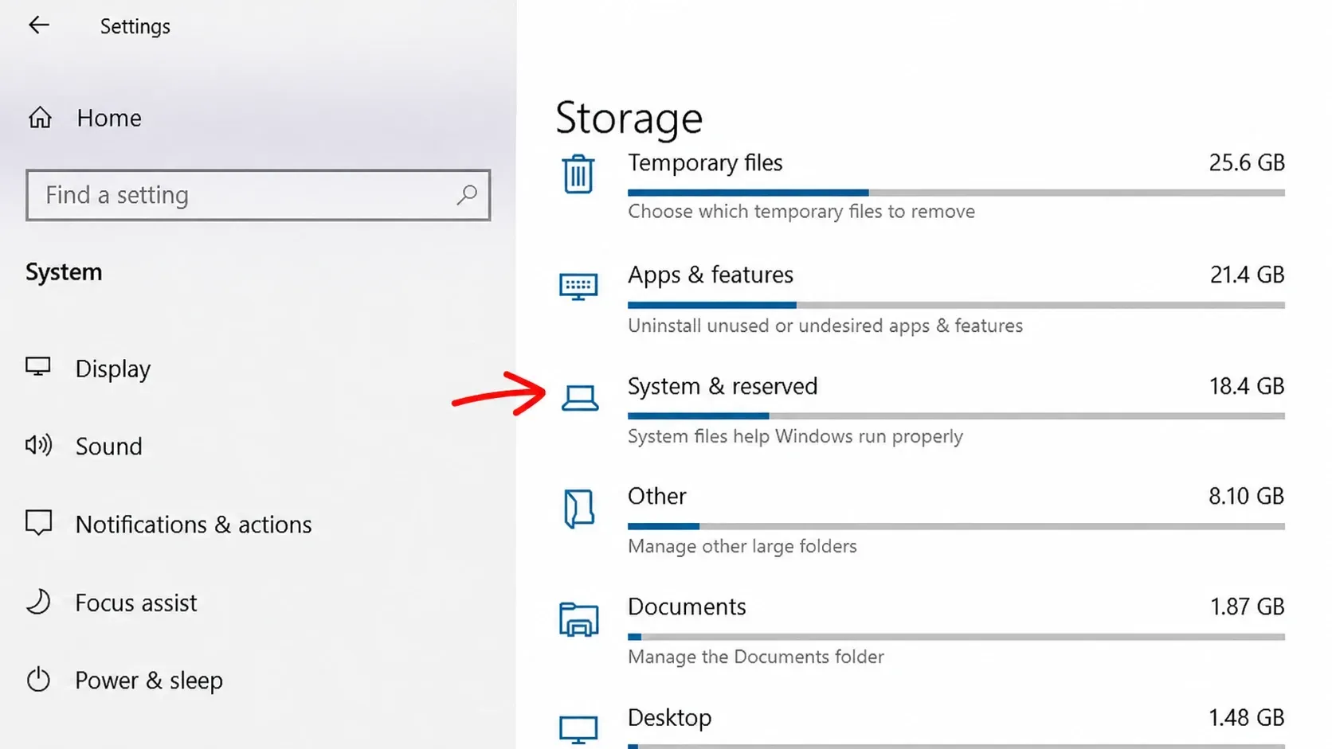Click the System & reserved usage bar

click(956, 415)
